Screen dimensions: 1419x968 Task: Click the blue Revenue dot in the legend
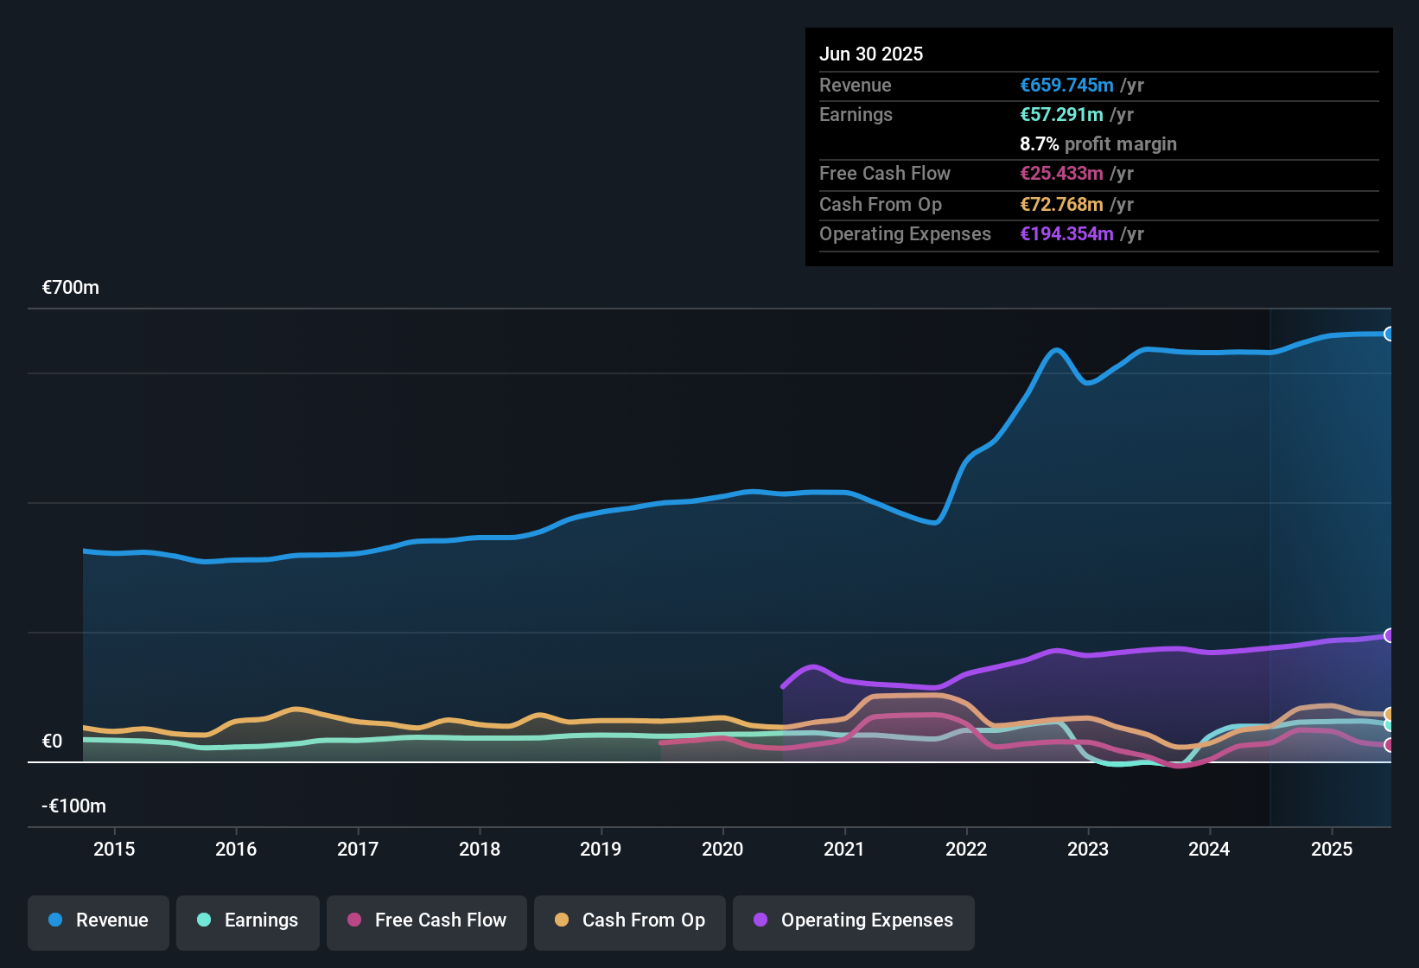coord(54,920)
